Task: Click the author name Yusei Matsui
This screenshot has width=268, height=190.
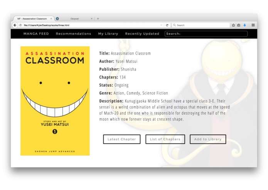Action: [126, 61]
